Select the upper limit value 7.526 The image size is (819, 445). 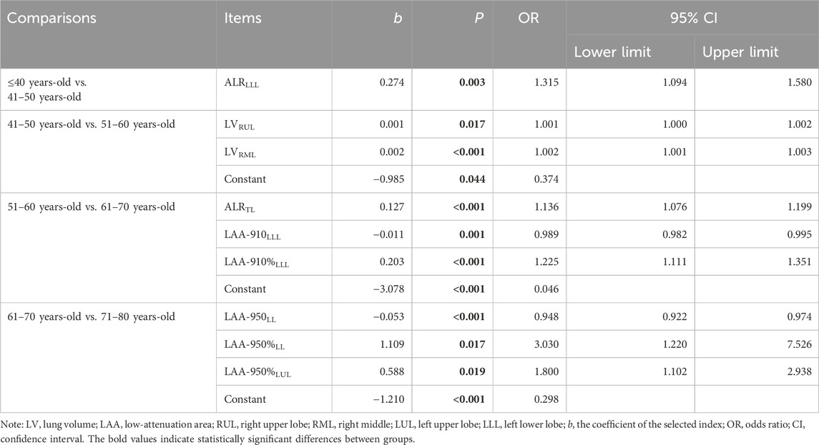coord(797,344)
